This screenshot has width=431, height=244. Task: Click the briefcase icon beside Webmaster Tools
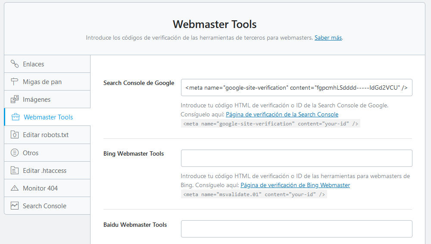pos(16,117)
